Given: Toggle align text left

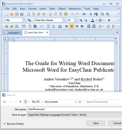Looking at the screenshot, I should click(67, 26).
